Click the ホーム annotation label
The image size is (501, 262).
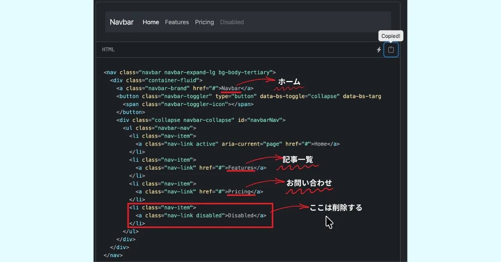tap(289, 82)
